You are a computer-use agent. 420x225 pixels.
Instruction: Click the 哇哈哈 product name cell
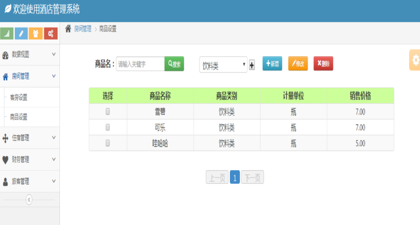pyautogui.click(x=160, y=144)
